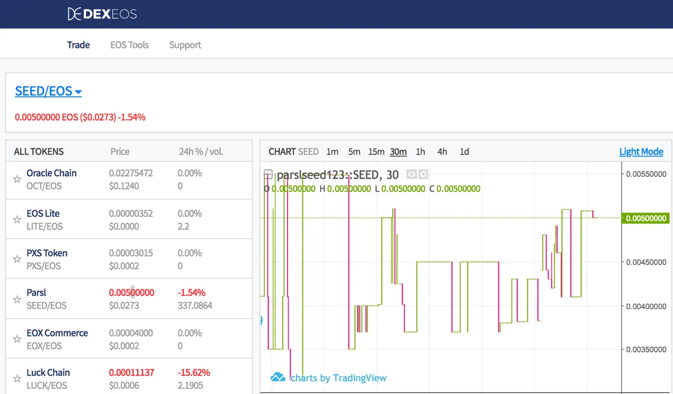The width and height of the screenshot is (673, 394).
Task: Click the DEXEOS logo
Action: [x=102, y=14]
